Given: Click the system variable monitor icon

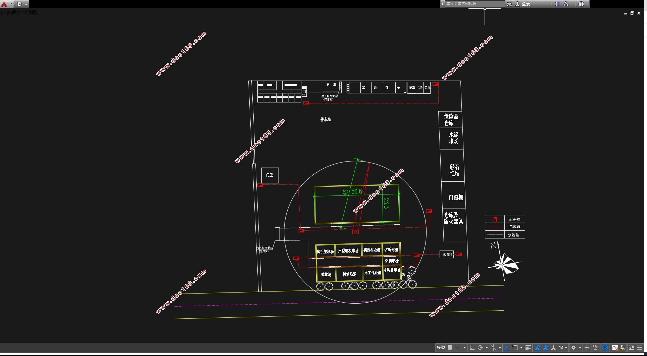Looking at the screenshot, I should 623,348.
